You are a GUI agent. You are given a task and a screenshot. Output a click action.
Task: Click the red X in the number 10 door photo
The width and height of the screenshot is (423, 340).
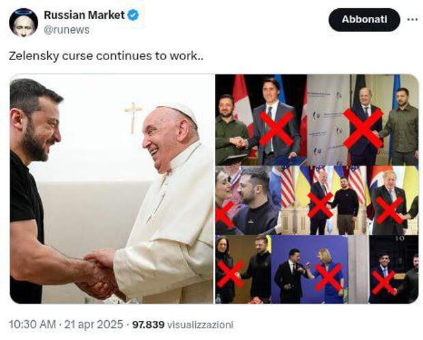pos(383,281)
